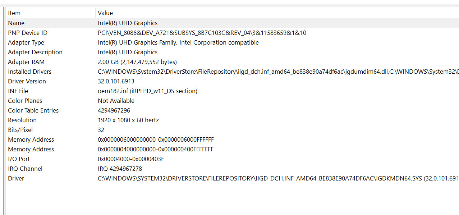Select the Installed Drivers row
The image size is (459, 215).
[x=233, y=72]
